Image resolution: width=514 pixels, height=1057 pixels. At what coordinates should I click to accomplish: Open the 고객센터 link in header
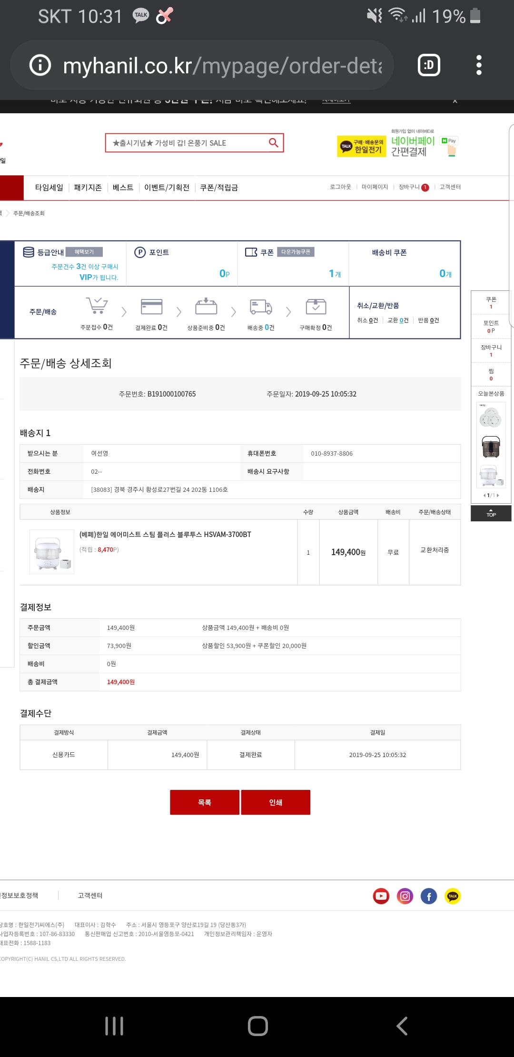450,187
